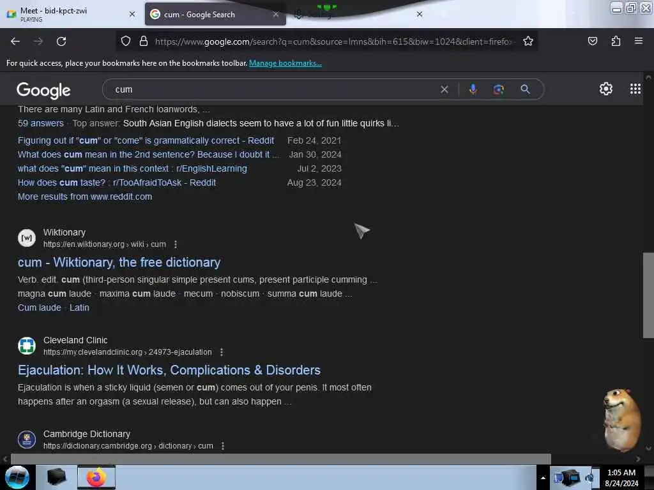Go to the Google homepage logo
Image resolution: width=654 pixels, height=490 pixels.
(x=44, y=90)
